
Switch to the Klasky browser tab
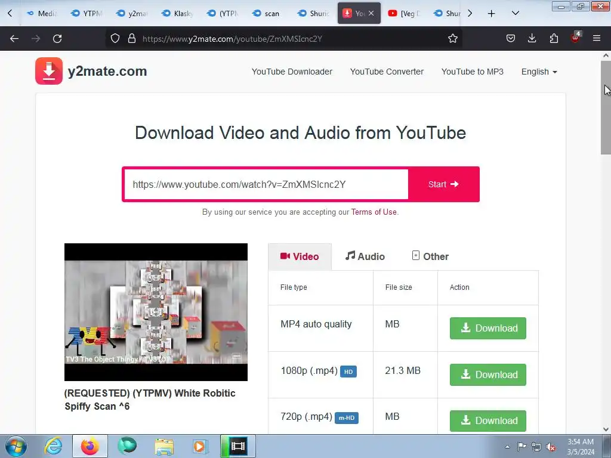[x=177, y=13]
